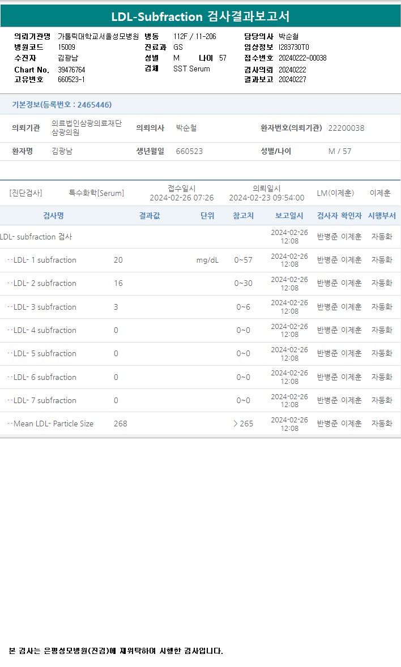This screenshot has height=667, width=401.
Task: Click footer note about 은평성모병원(진검)
Action: pos(116,651)
